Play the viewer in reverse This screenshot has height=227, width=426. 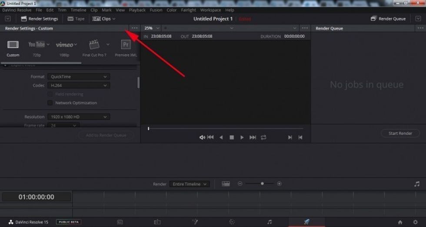221,138
